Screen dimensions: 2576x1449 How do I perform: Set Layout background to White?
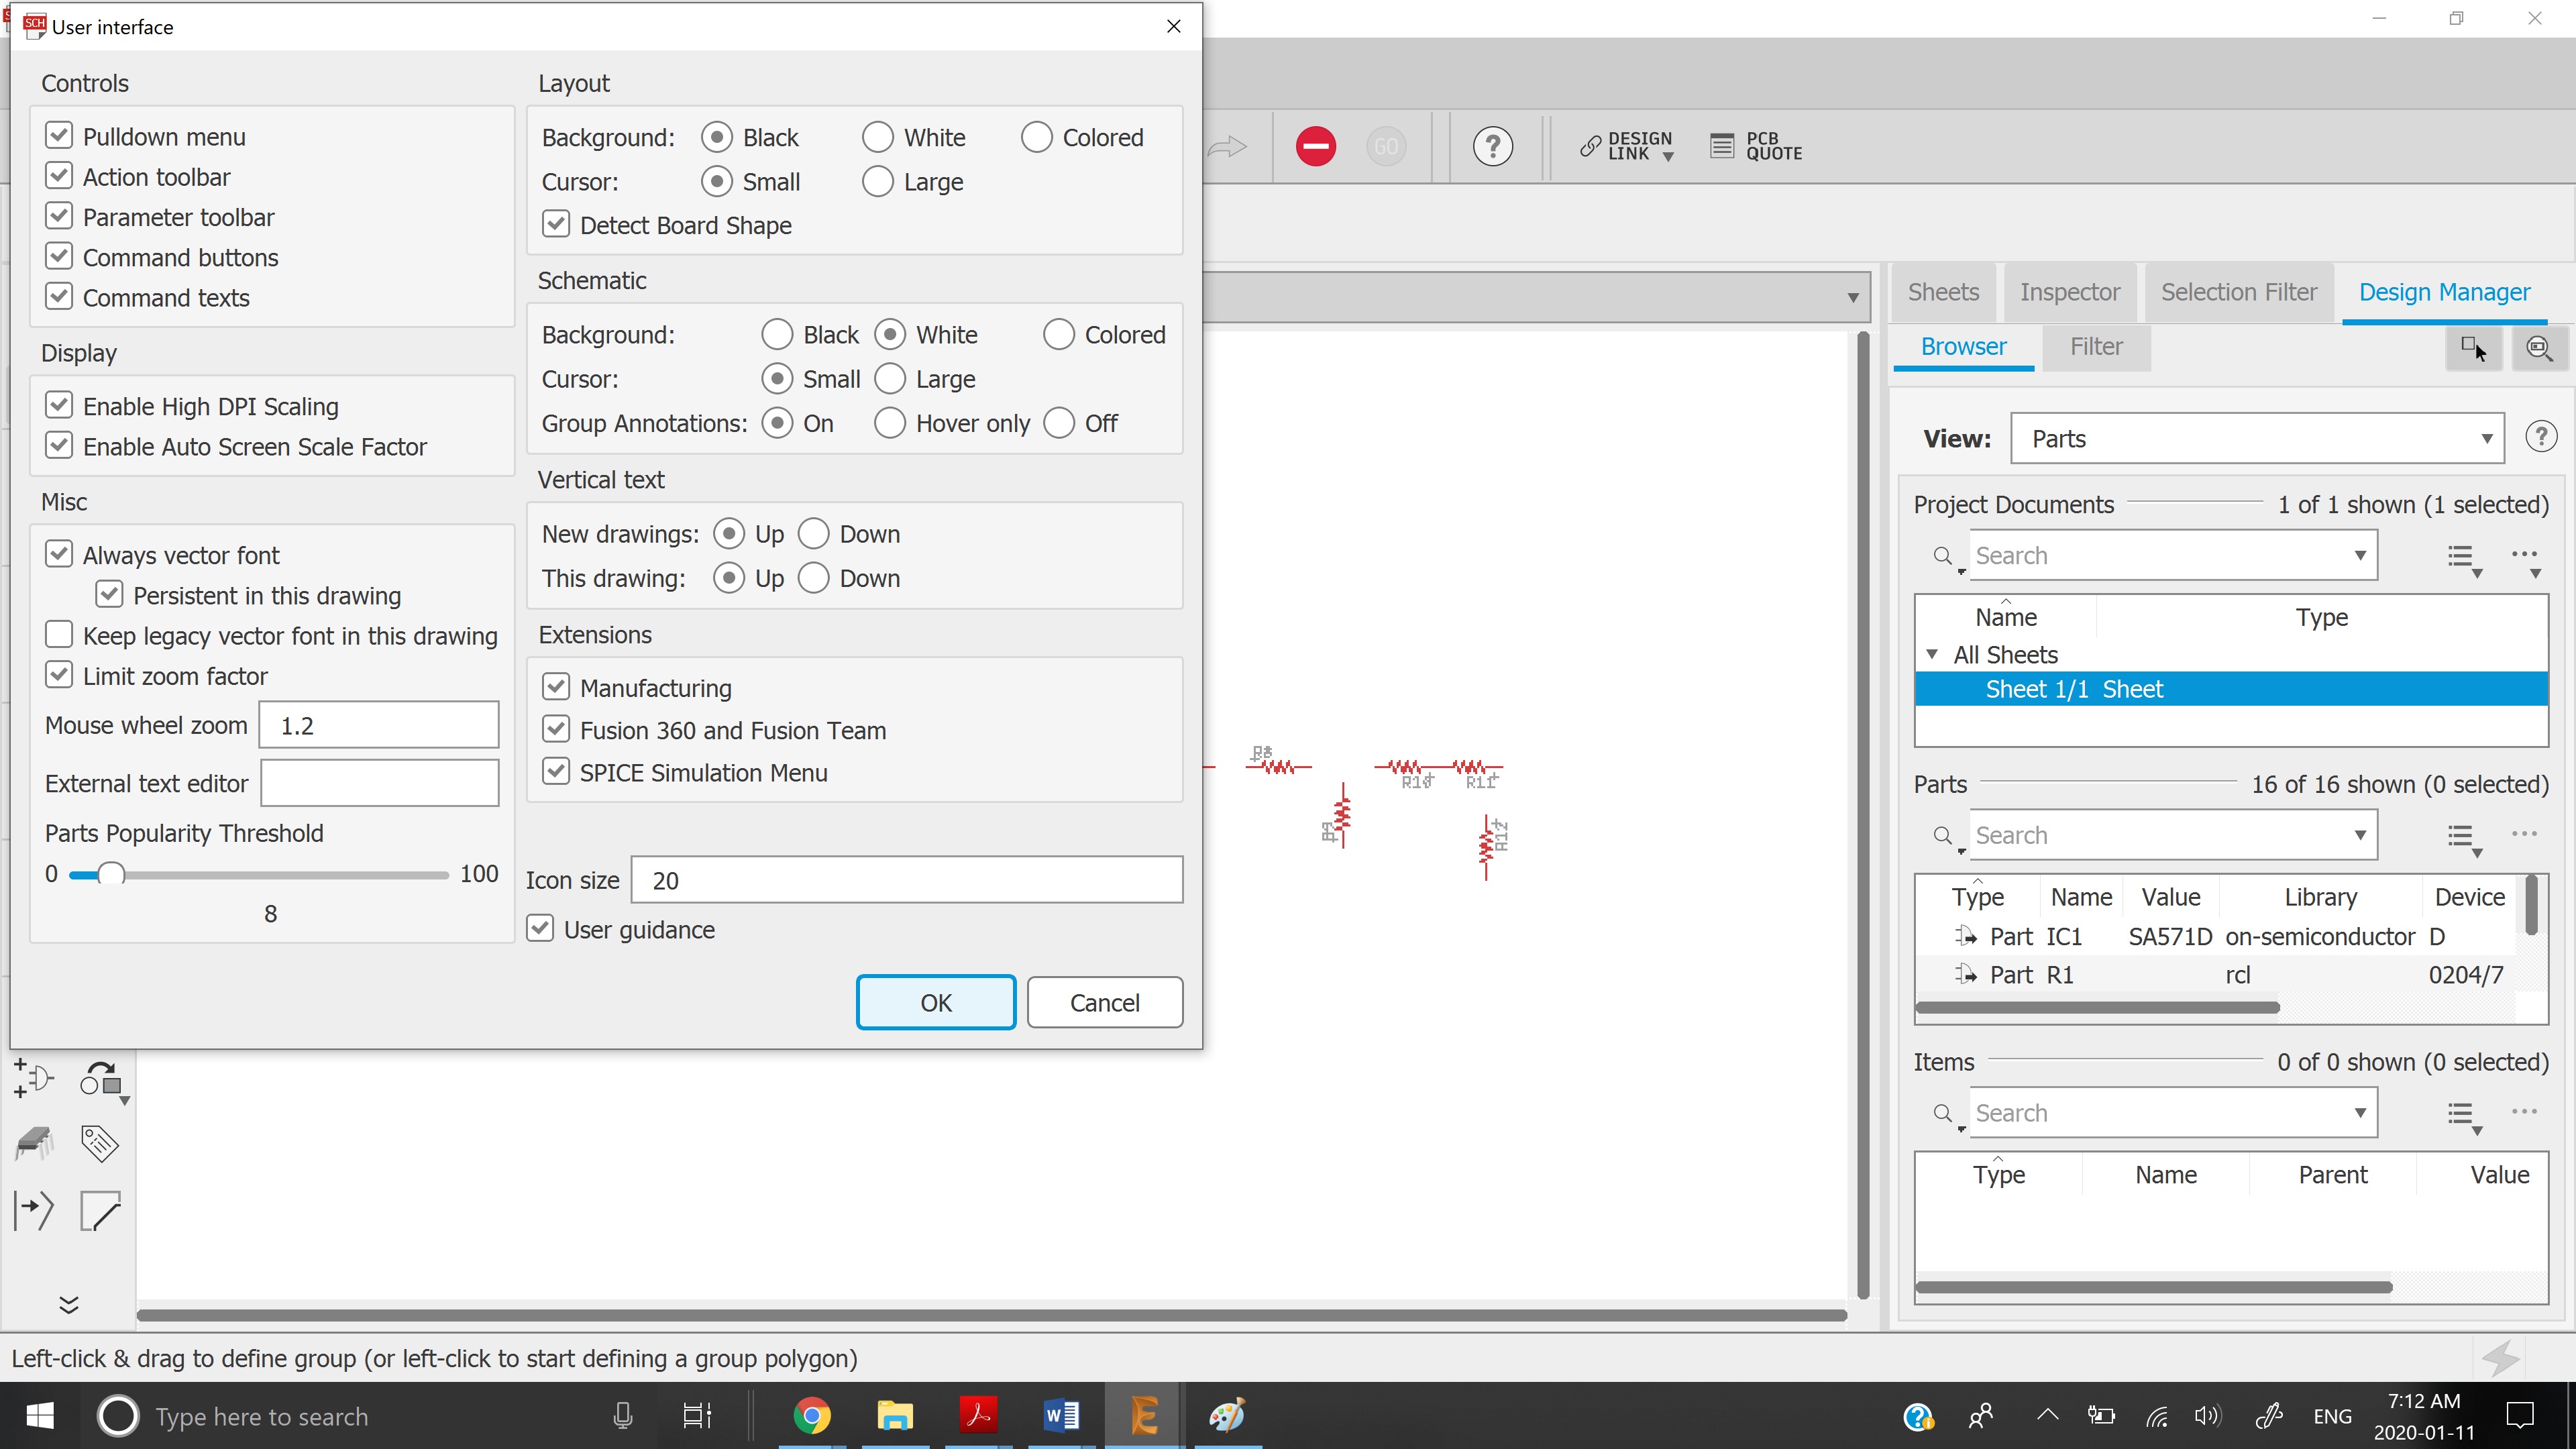pyautogui.click(x=877, y=137)
